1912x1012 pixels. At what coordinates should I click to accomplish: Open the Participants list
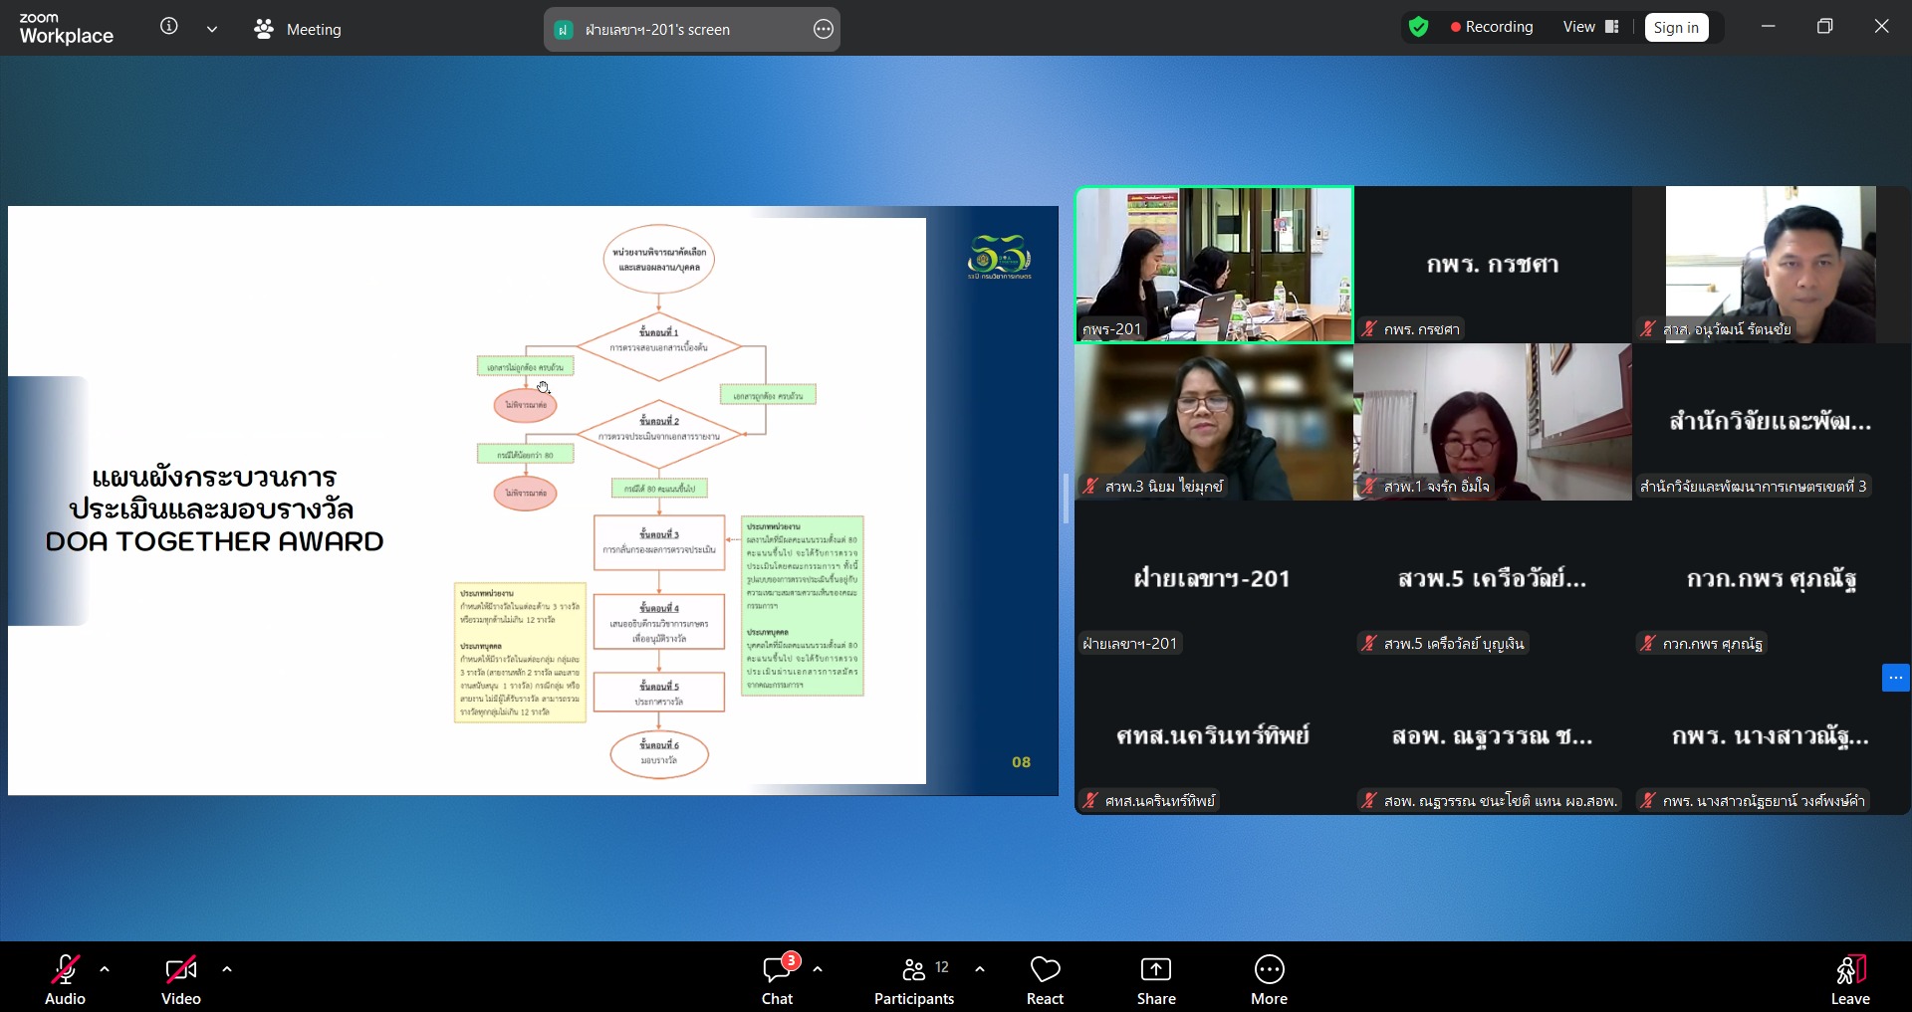pyautogui.click(x=913, y=980)
